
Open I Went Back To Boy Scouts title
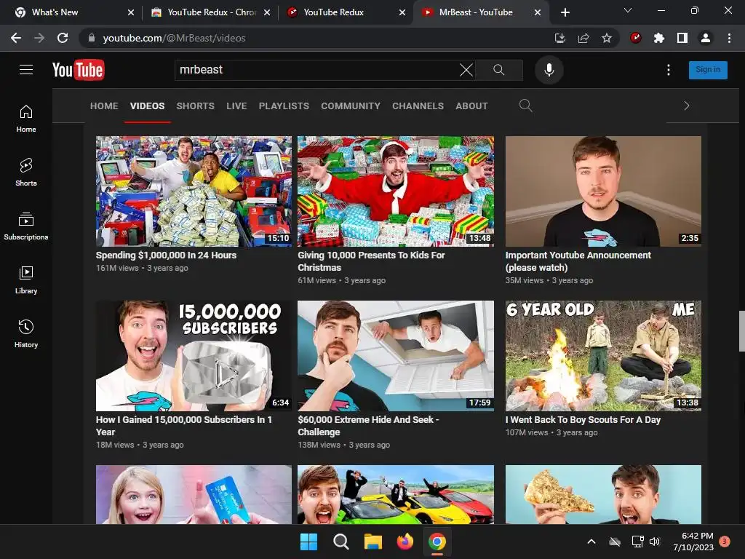click(583, 420)
